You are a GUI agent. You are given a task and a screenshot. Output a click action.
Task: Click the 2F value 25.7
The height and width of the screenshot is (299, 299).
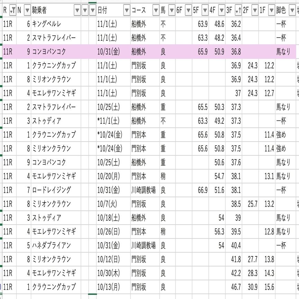click(253, 204)
